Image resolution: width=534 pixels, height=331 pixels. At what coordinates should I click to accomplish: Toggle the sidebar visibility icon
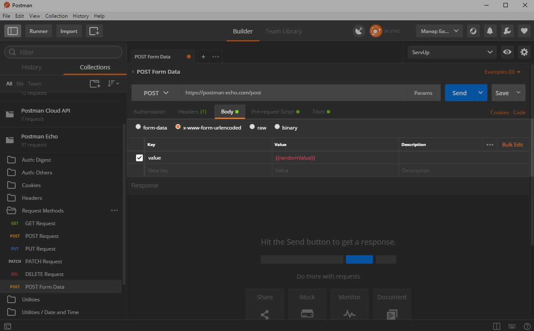13,31
